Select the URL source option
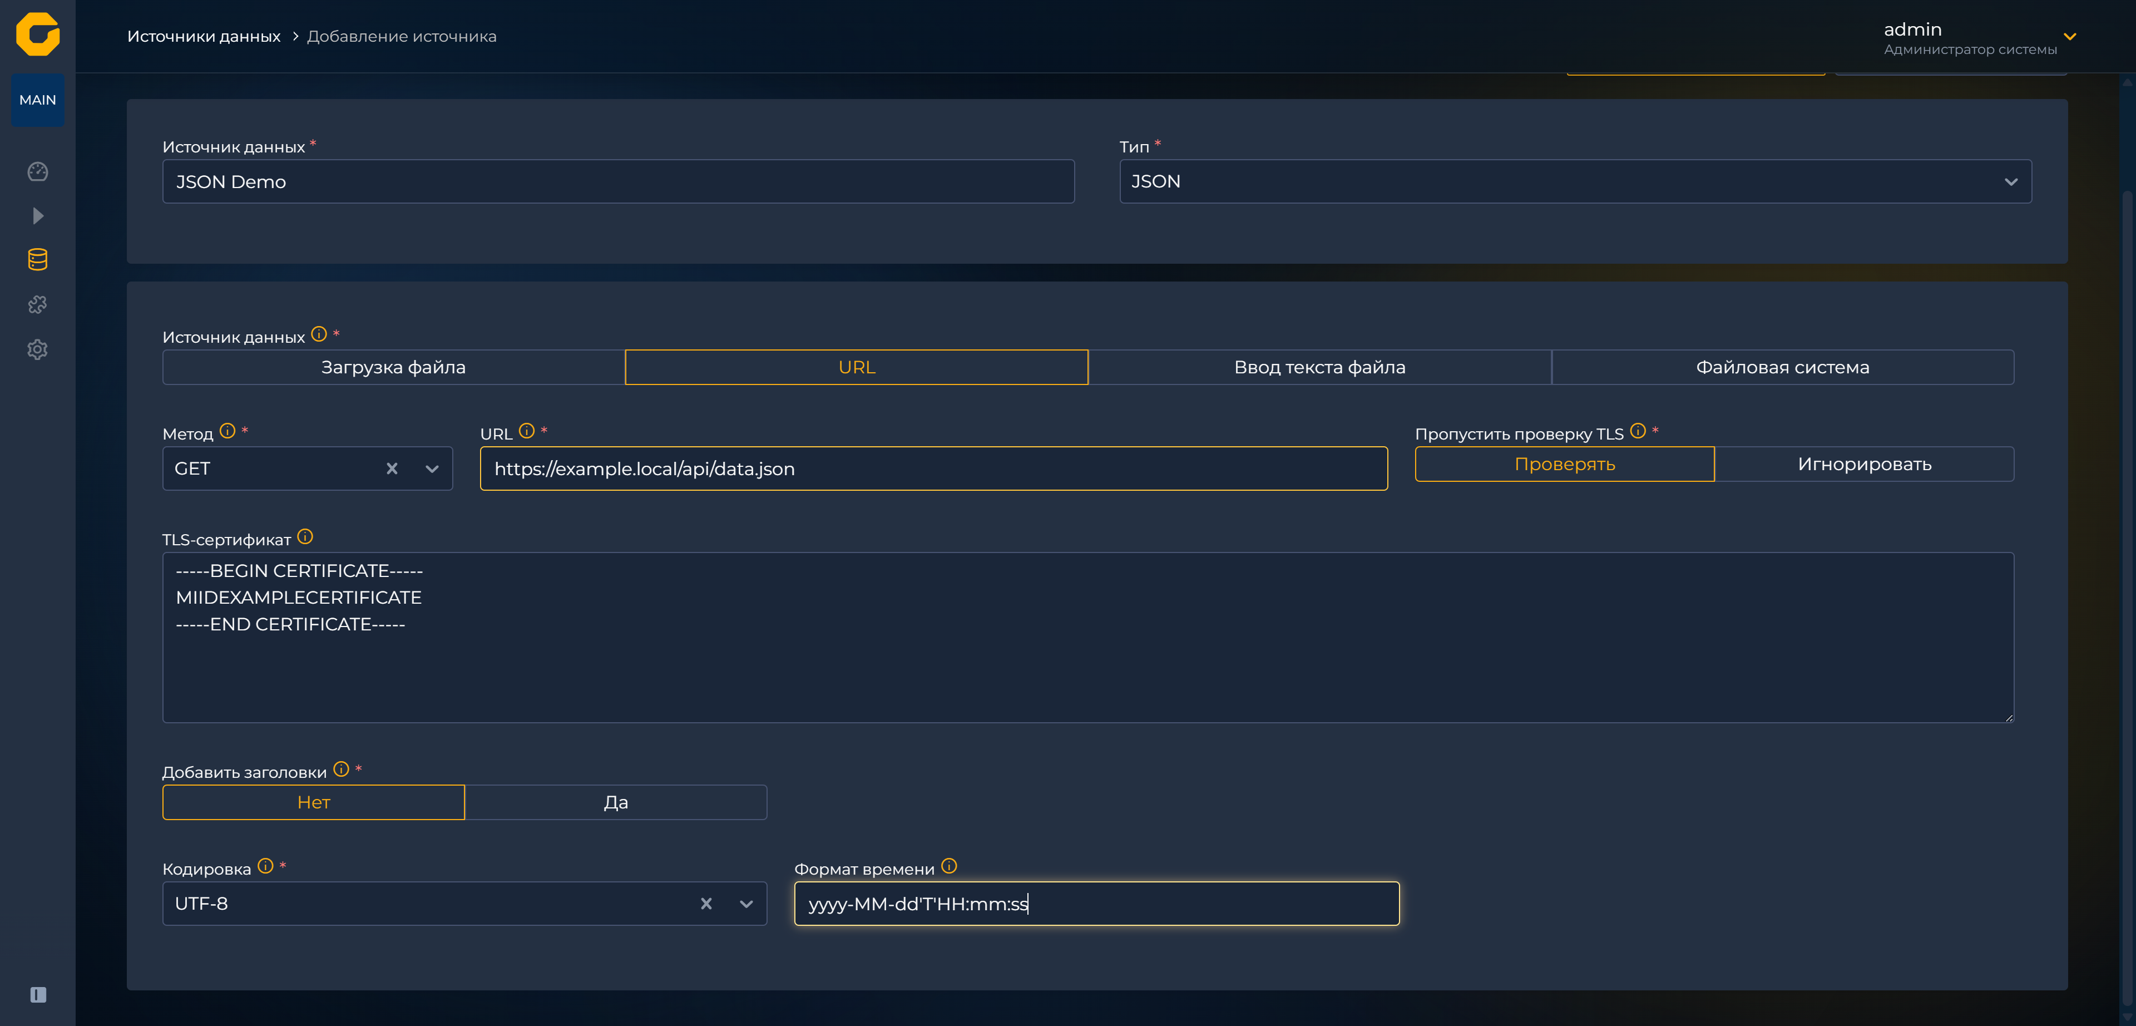The image size is (2136, 1026). tap(857, 367)
